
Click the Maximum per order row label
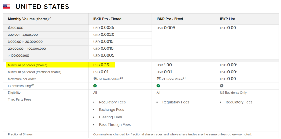[x=22, y=79]
